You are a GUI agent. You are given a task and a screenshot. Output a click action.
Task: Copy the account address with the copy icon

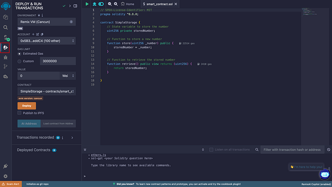[x=42, y=34]
